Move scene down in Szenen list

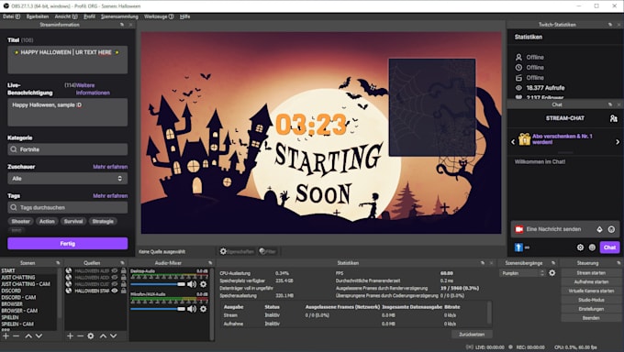pos(39,336)
